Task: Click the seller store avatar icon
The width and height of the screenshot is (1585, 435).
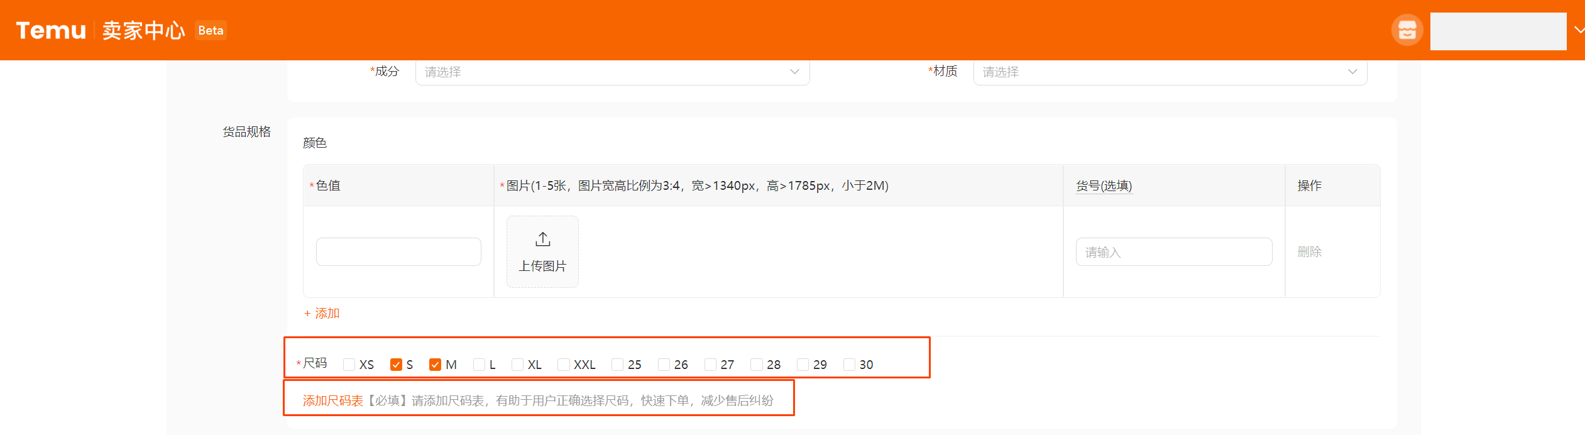Action: (1407, 30)
